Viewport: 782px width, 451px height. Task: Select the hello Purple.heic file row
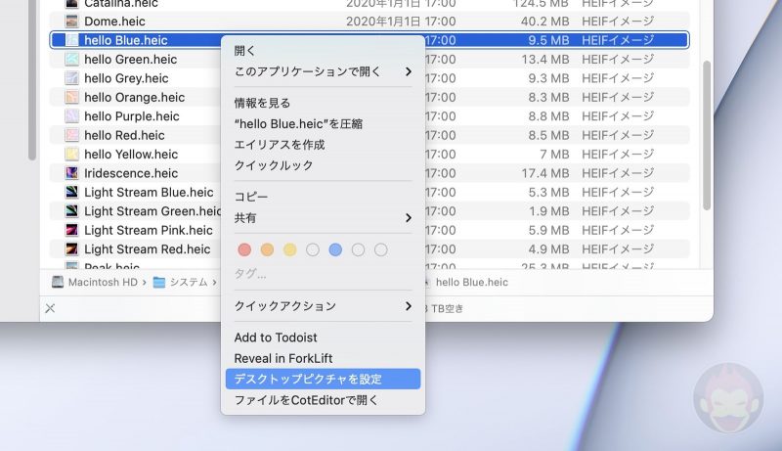369,116
